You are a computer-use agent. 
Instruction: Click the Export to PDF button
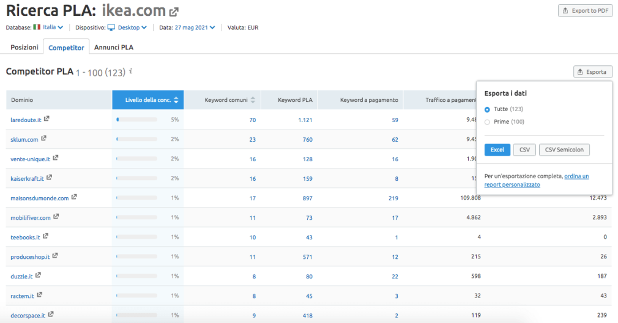click(584, 11)
